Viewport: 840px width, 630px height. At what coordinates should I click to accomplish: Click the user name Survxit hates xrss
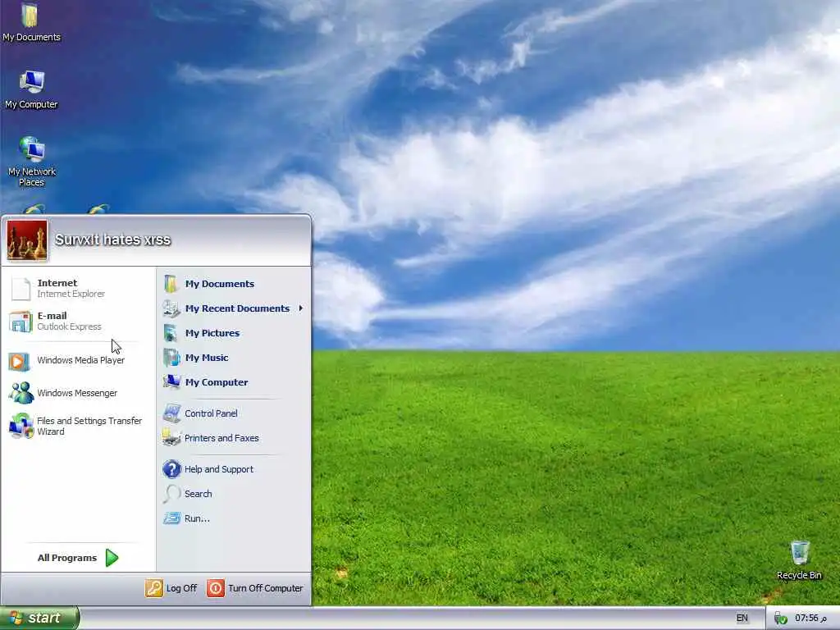[112, 240]
